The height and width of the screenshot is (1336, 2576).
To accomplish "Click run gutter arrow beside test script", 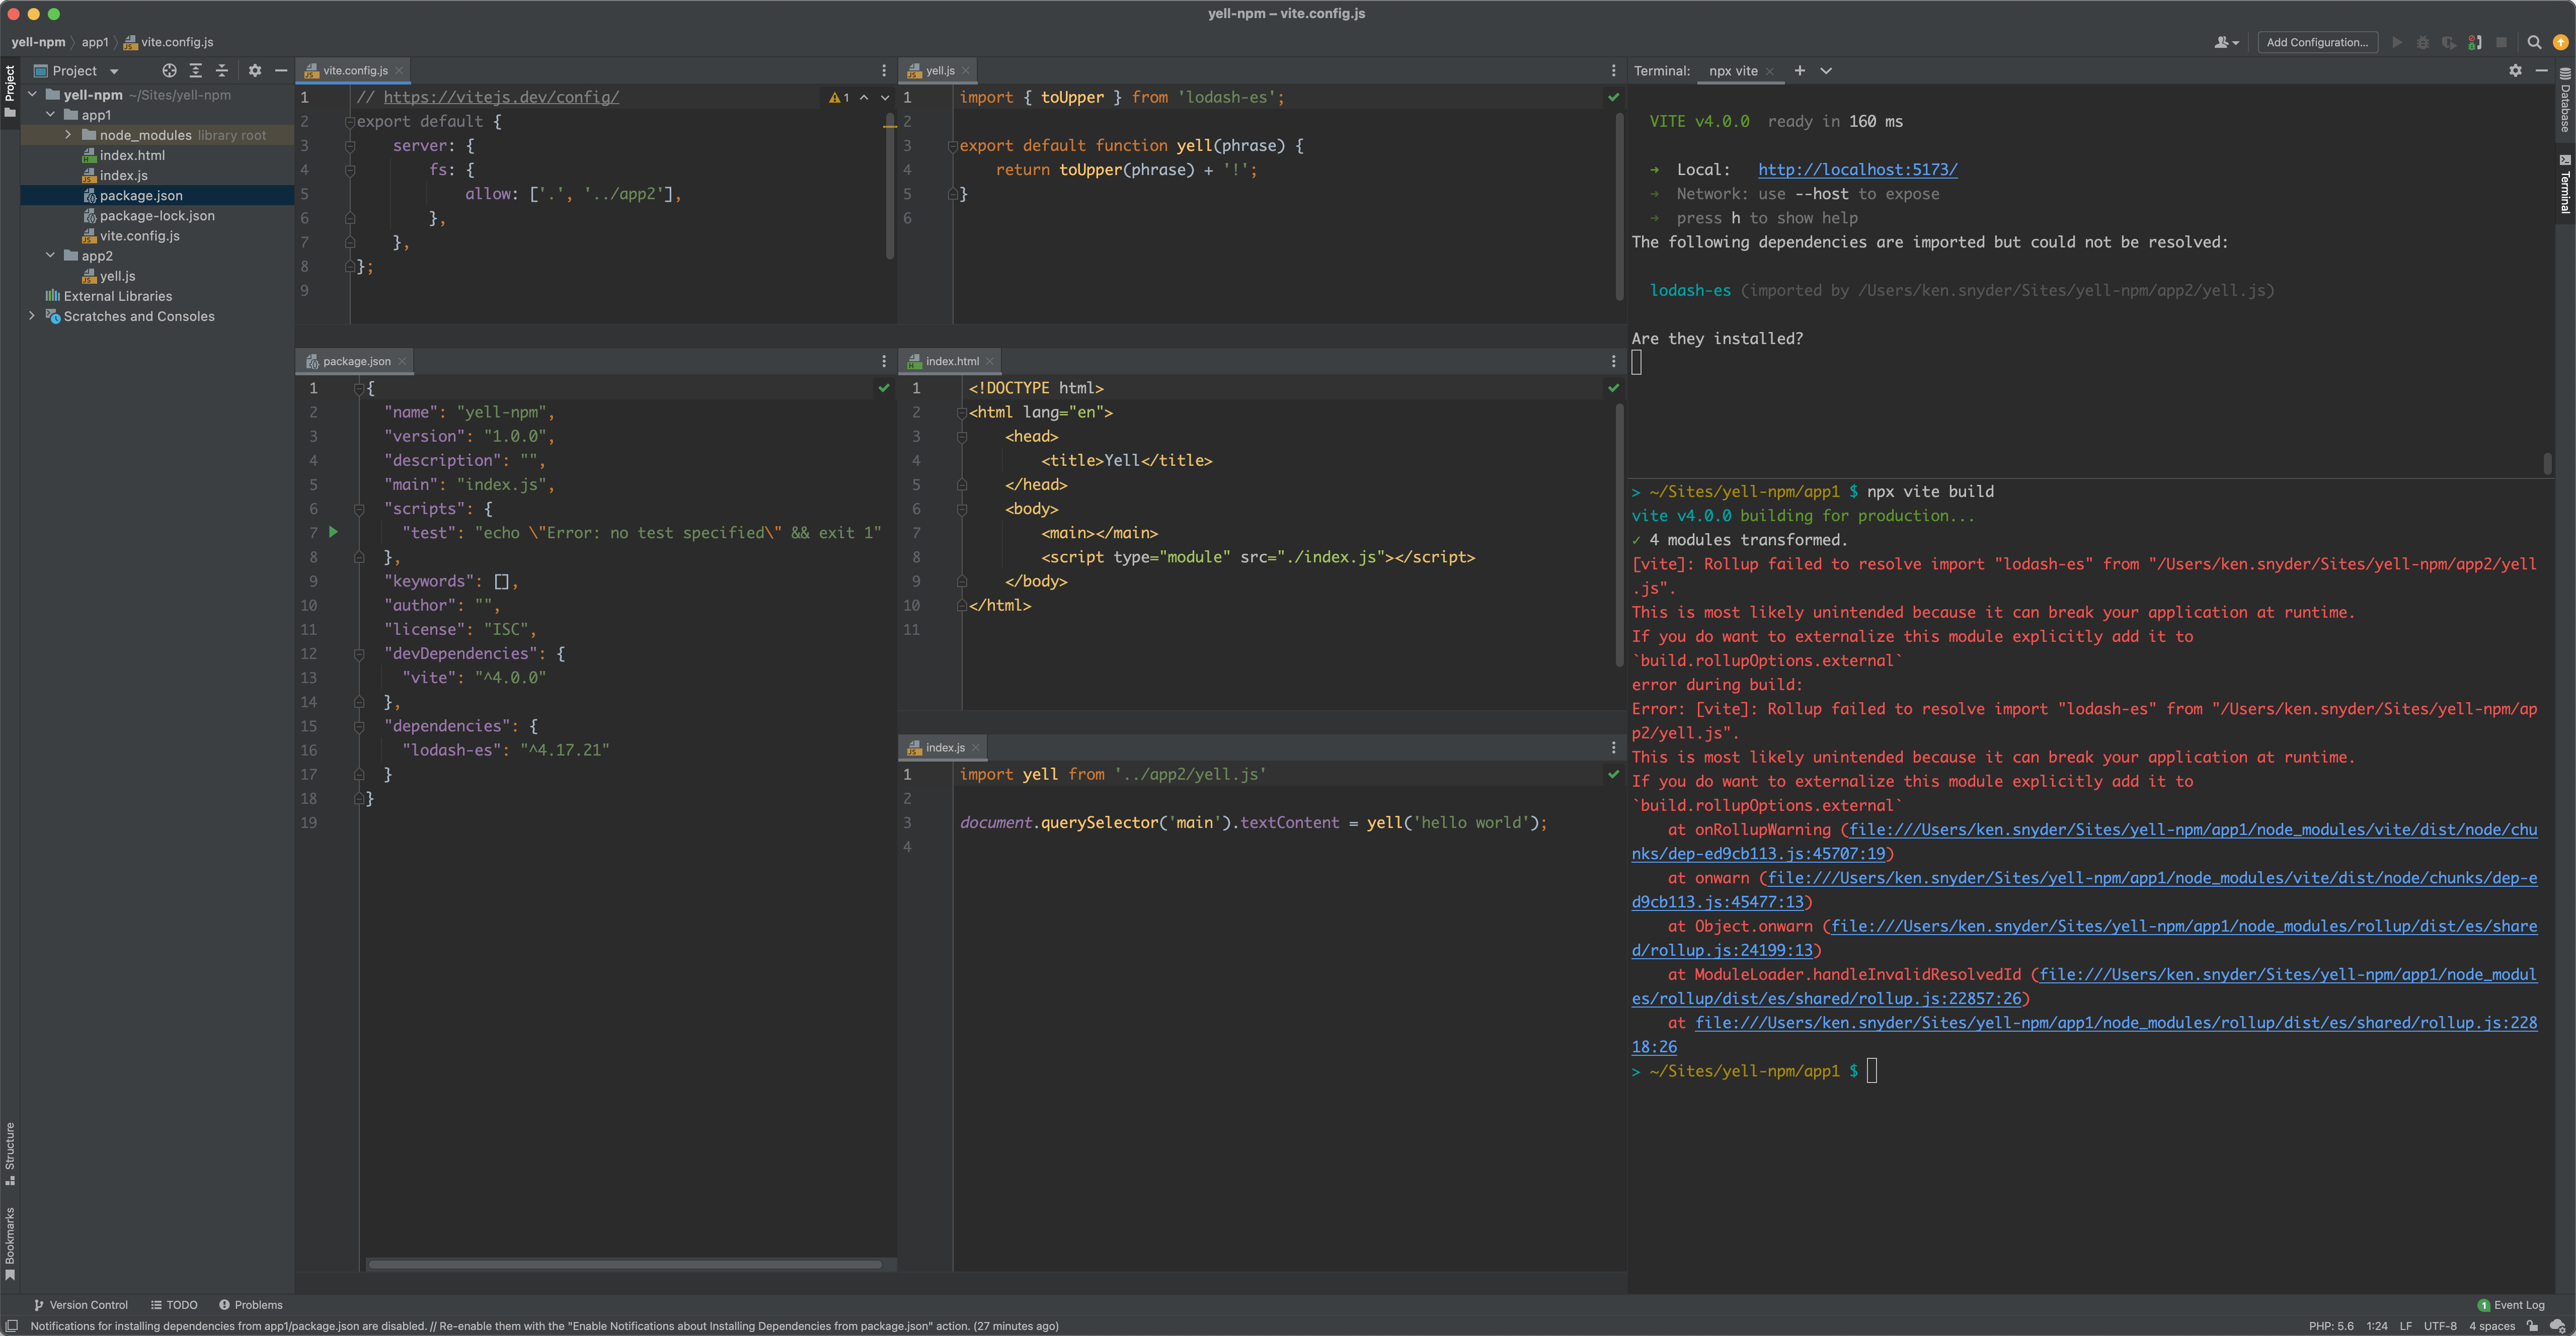I will [x=334, y=533].
